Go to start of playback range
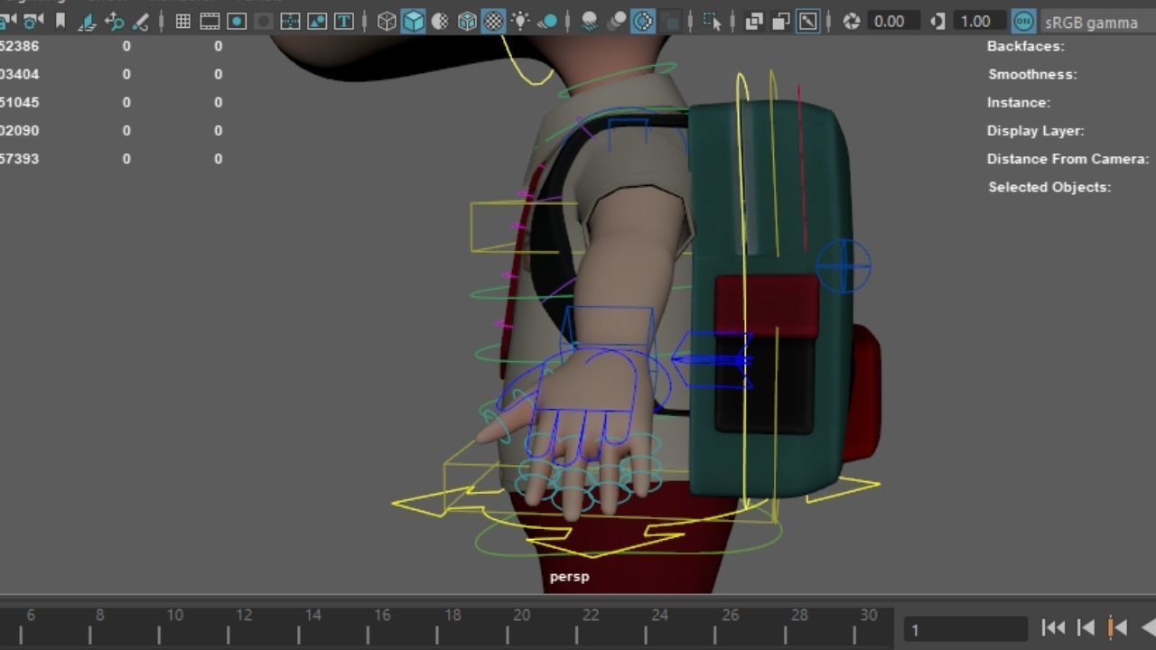This screenshot has height=650, width=1156. (1053, 627)
